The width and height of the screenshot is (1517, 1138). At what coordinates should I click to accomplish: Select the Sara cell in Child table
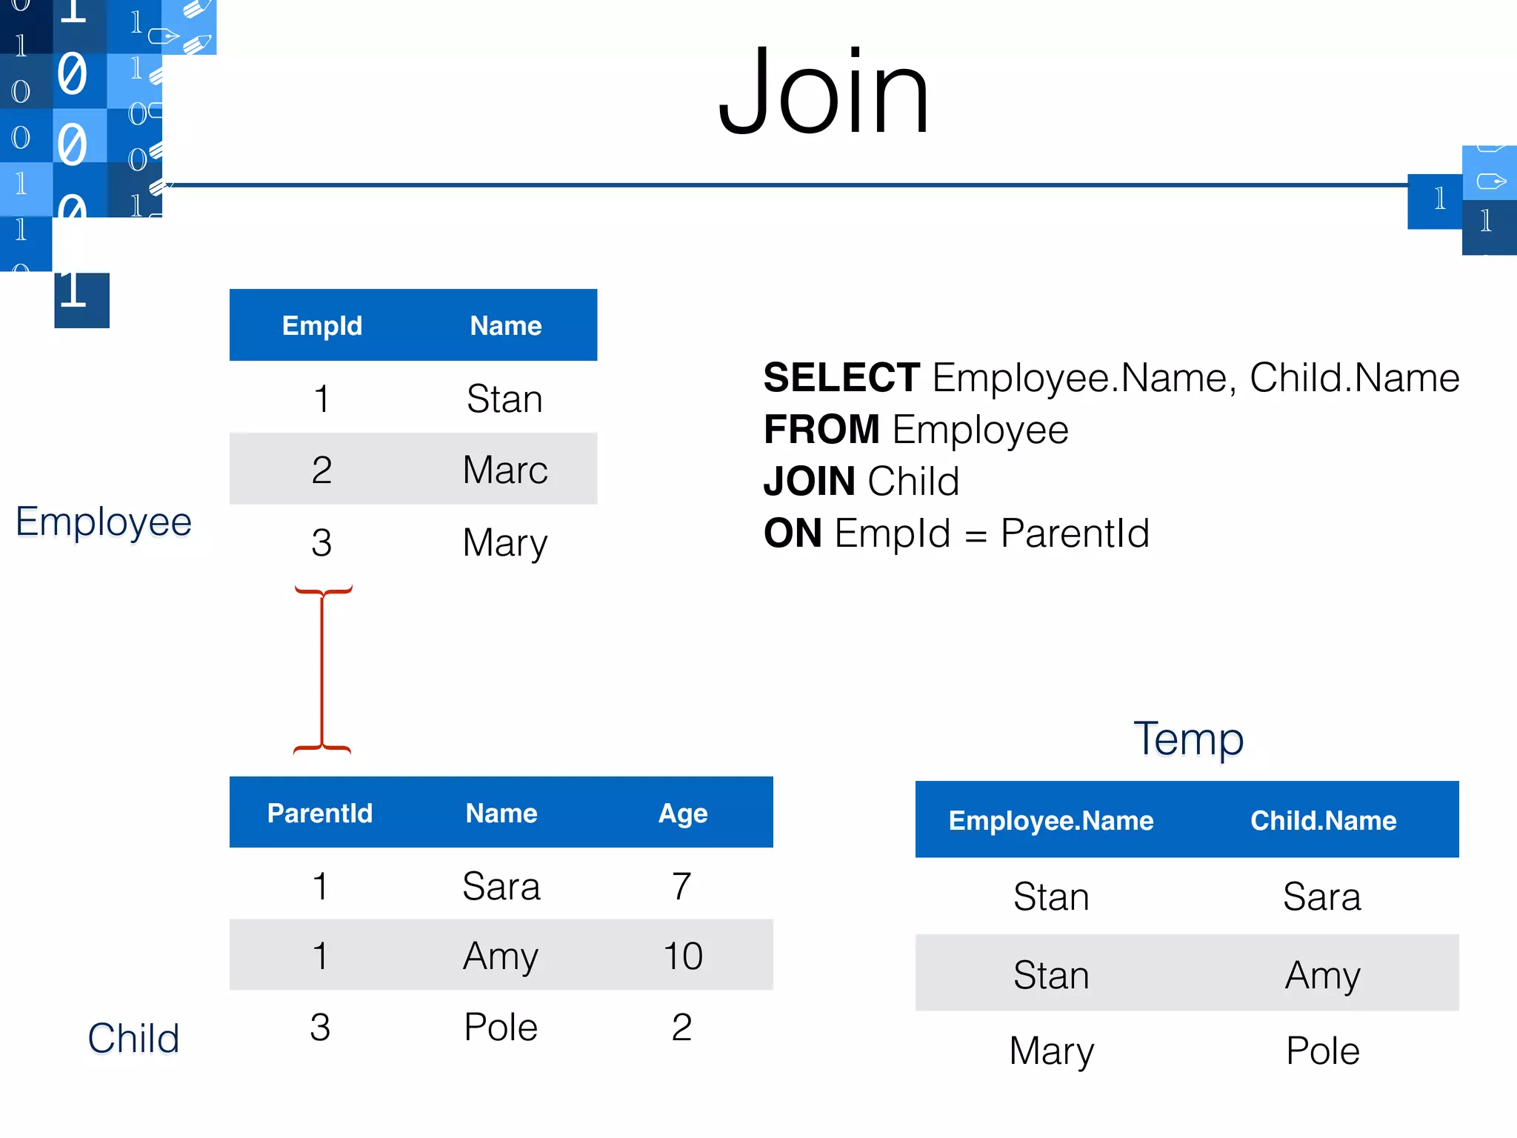(501, 885)
